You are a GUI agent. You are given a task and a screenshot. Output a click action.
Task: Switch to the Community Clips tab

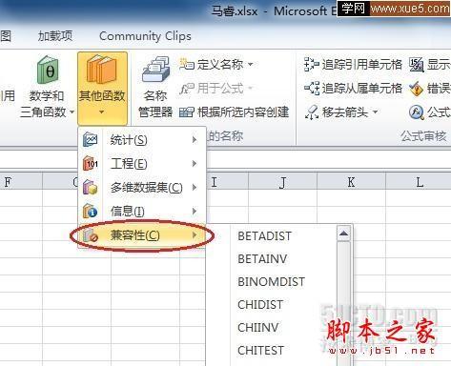145,36
